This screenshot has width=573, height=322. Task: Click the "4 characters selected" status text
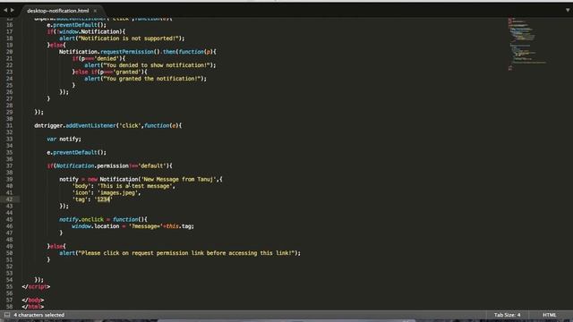(x=39, y=315)
